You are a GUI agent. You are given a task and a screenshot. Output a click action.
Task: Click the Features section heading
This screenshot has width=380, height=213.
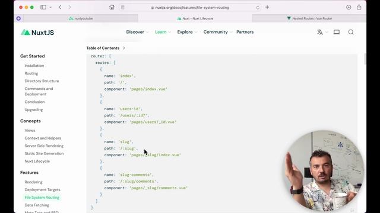pyautogui.click(x=29, y=173)
